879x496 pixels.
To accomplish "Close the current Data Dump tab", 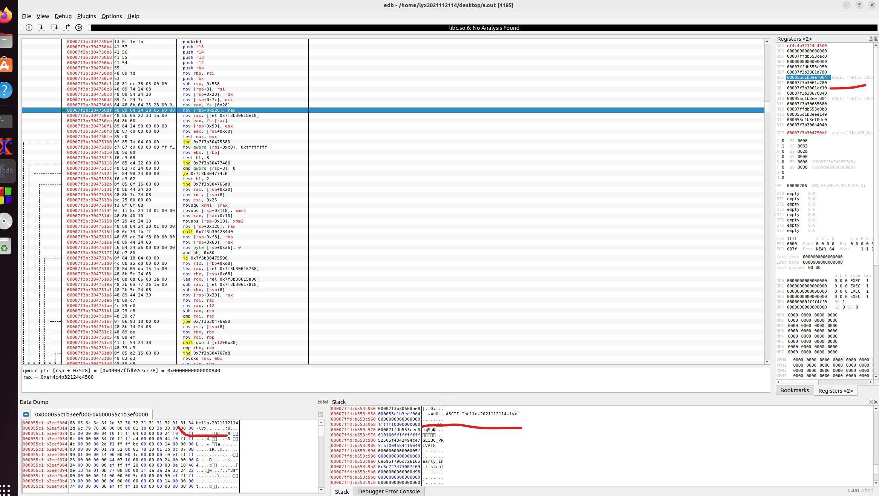I will (320, 415).
